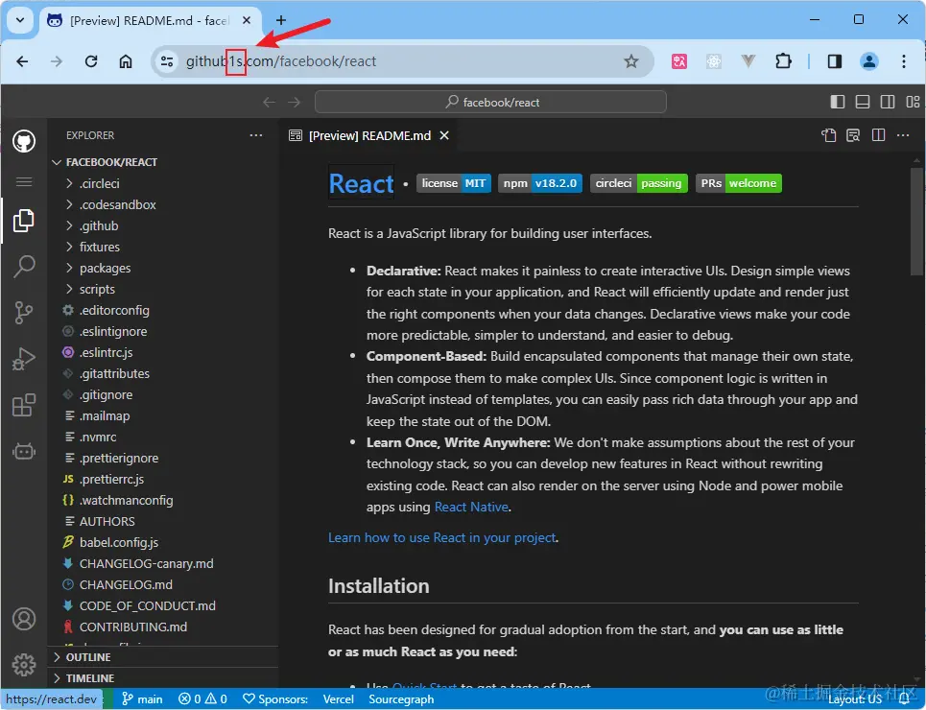
Task: Toggle the browser side panel
Action: click(x=835, y=60)
